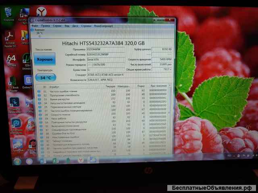Select attribute row 02 throughput performance

tap(102, 95)
